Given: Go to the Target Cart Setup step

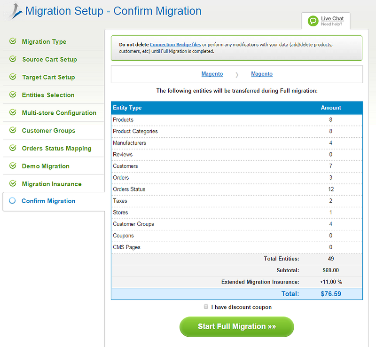Looking at the screenshot, I should pyautogui.click(x=48, y=77).
